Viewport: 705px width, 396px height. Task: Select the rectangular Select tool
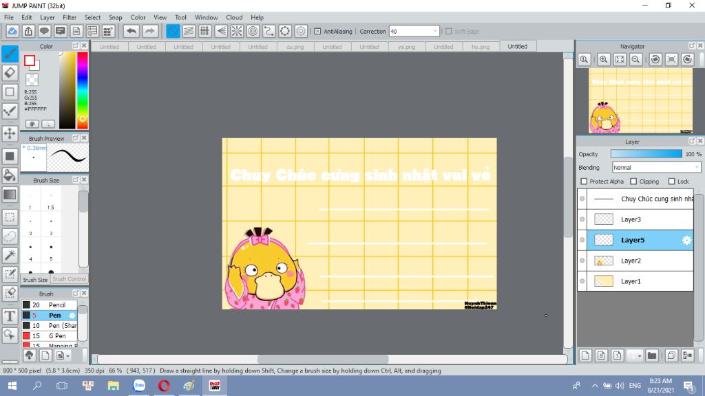coord(10,217)
